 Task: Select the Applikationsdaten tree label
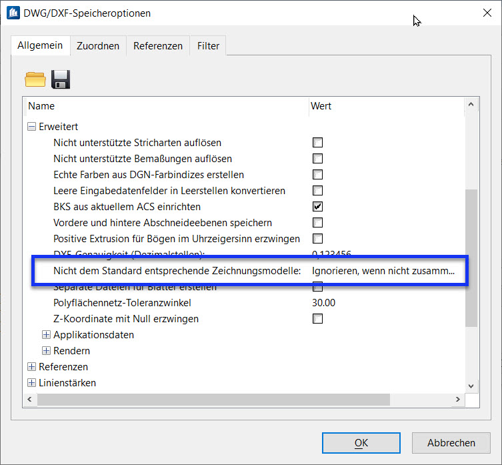93,335
